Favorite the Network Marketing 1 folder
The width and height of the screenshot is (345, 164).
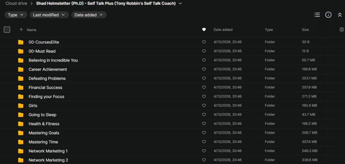click(204, 151)
